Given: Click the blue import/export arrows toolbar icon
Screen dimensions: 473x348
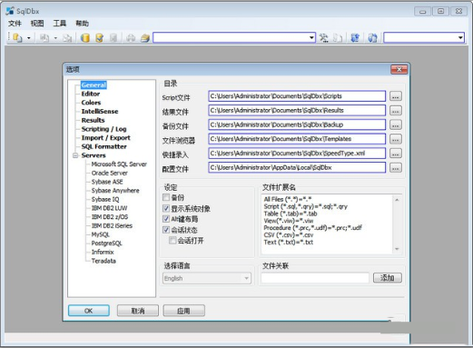Looking at the screenshot, I should click(355, 38).
